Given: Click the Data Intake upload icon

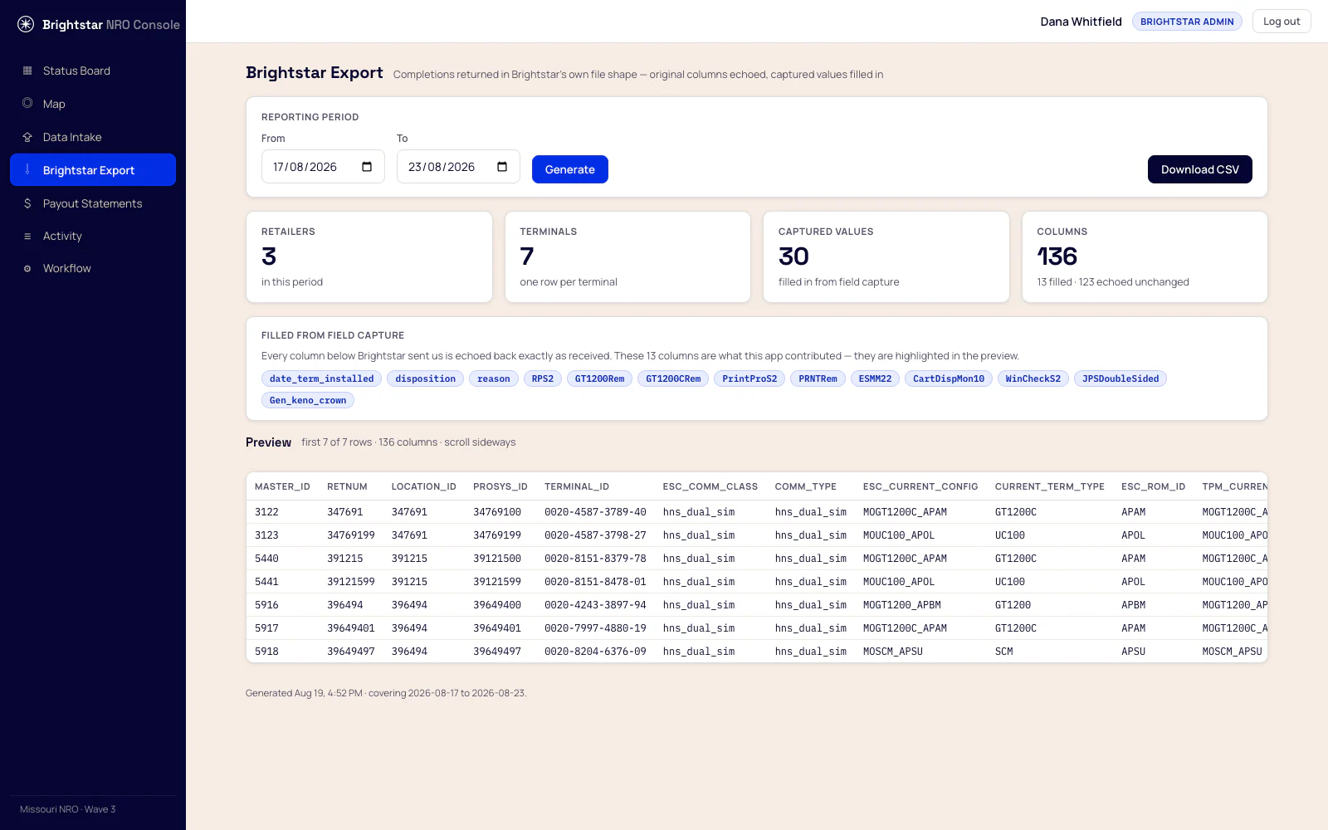Looking at the screenshot, I should click(x=27, y=137).
